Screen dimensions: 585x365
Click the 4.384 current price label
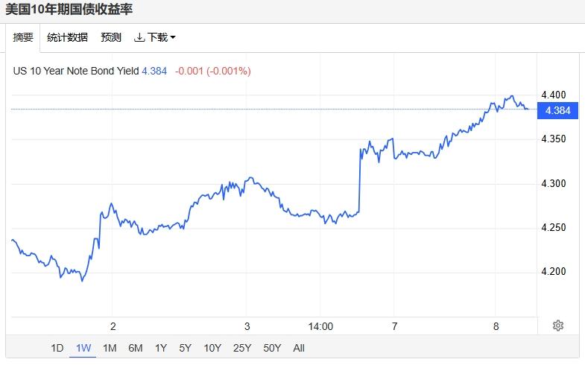[x=557, y=110]
